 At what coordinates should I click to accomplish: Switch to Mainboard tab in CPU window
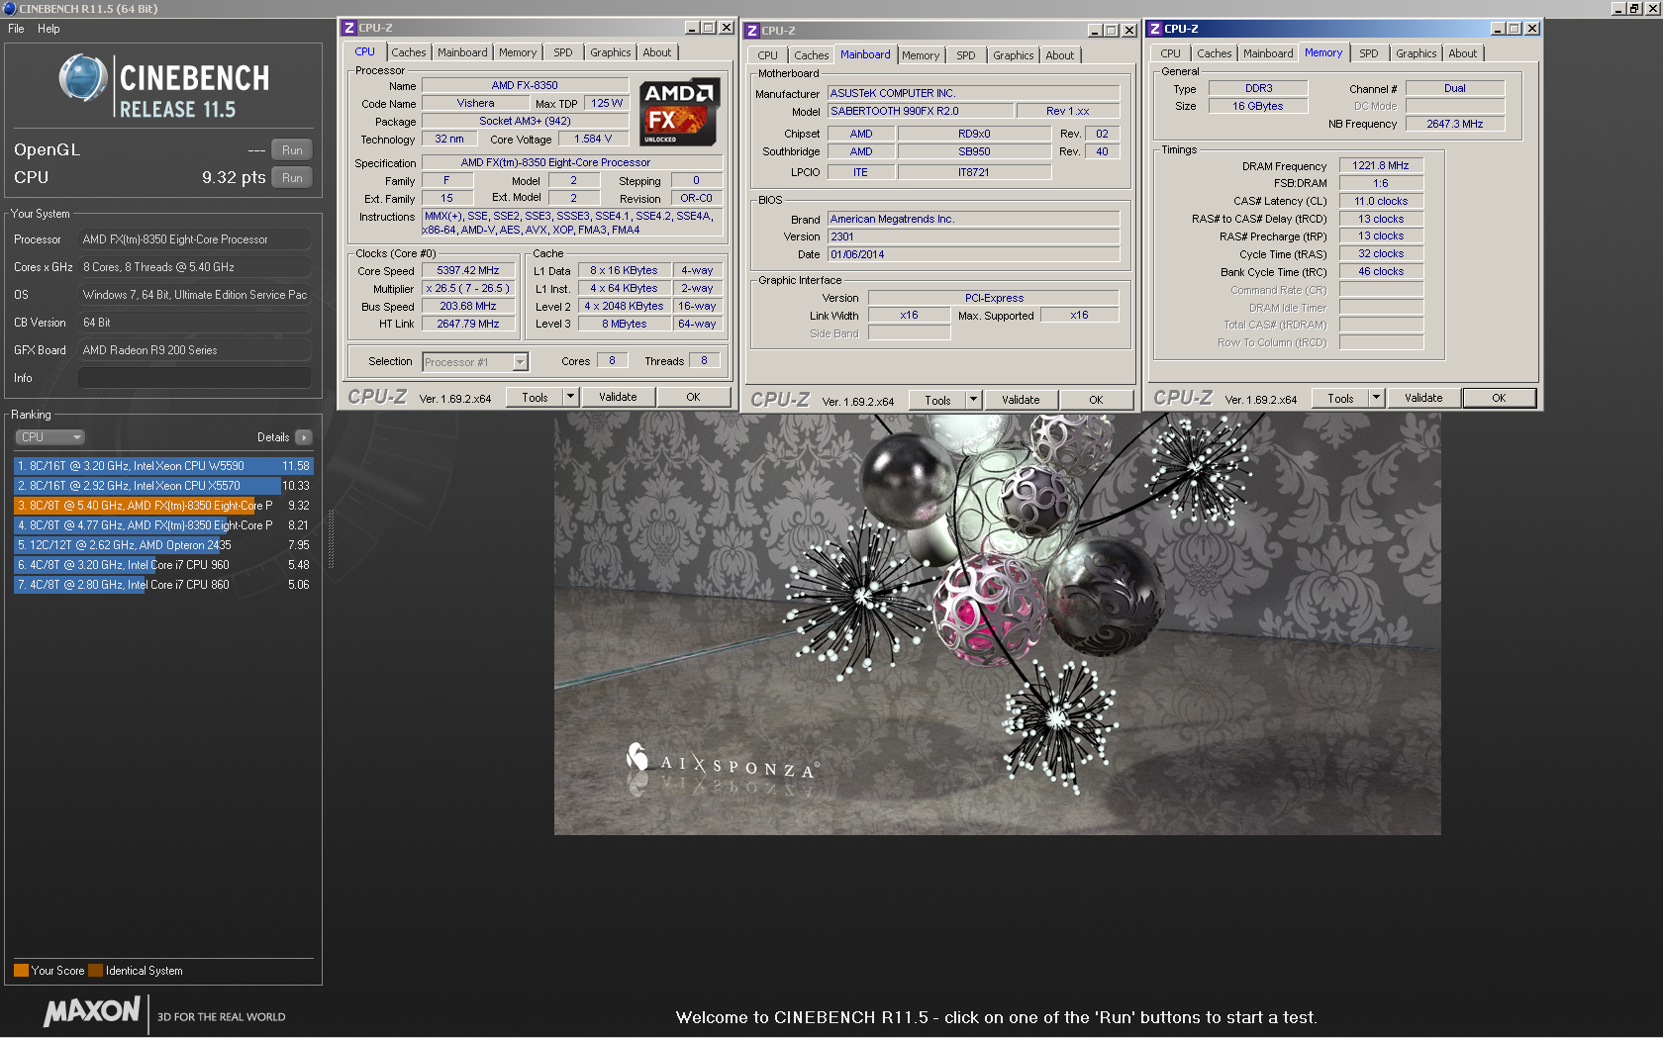pos(462,53)
